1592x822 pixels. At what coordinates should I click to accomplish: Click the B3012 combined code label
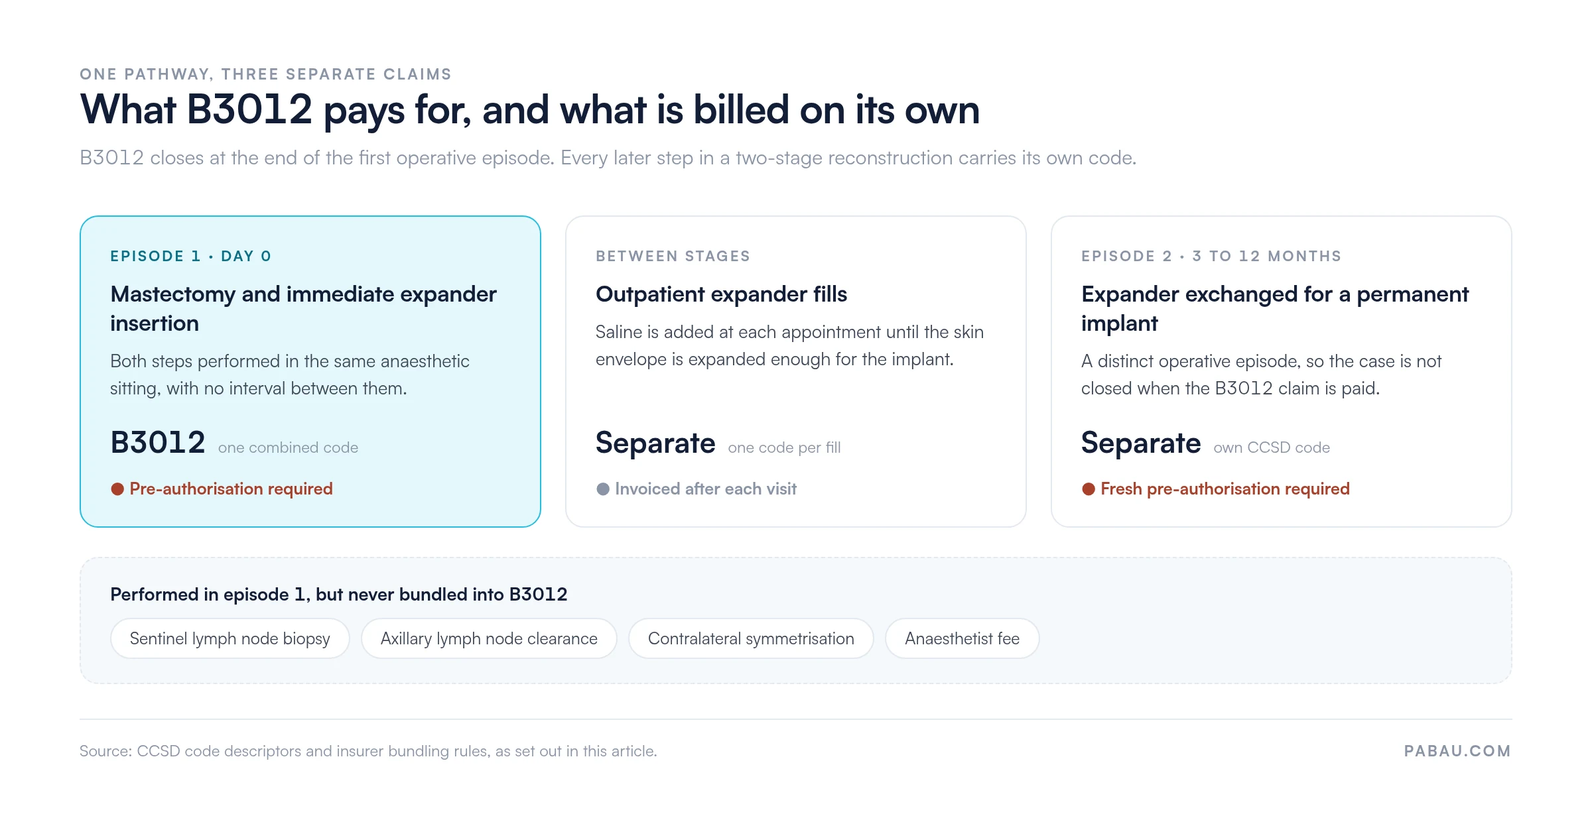click(x=234, y=443)
